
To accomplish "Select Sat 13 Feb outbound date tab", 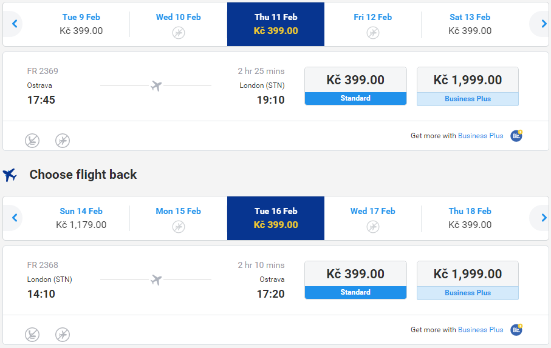I will click(x=470, y=24).
